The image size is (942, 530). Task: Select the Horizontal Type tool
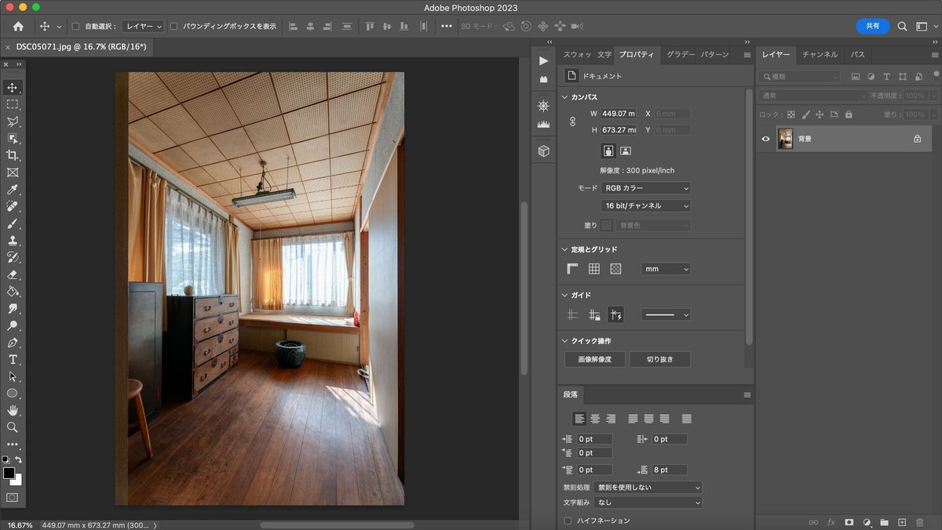coord(13,359)
